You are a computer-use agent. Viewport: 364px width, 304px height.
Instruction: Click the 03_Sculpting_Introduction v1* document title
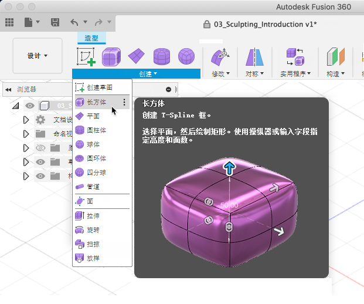pos(266,25)
